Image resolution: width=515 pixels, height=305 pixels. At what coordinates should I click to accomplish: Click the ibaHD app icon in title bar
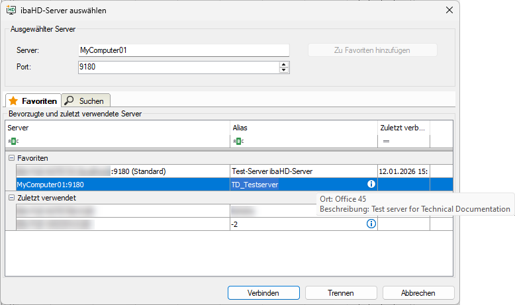pos(11,11)
